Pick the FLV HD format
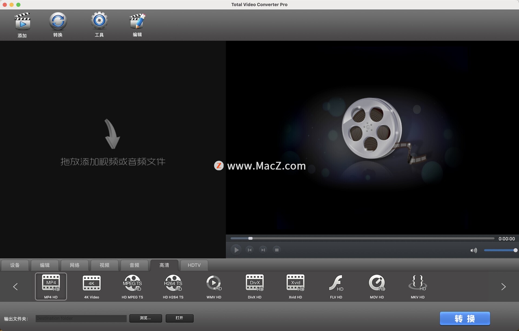Image resolution: width=519 pixels, height=331 pixels. point(336,286)
